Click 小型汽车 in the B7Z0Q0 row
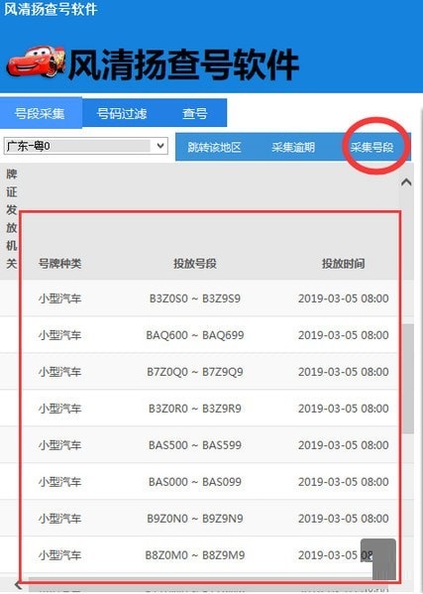Image resolution: width=423 pixels, height=594 pixels. click(59, 372)
